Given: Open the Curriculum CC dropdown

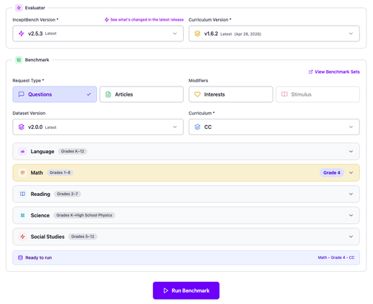Looking at the screenshot, I should [274, 127].
